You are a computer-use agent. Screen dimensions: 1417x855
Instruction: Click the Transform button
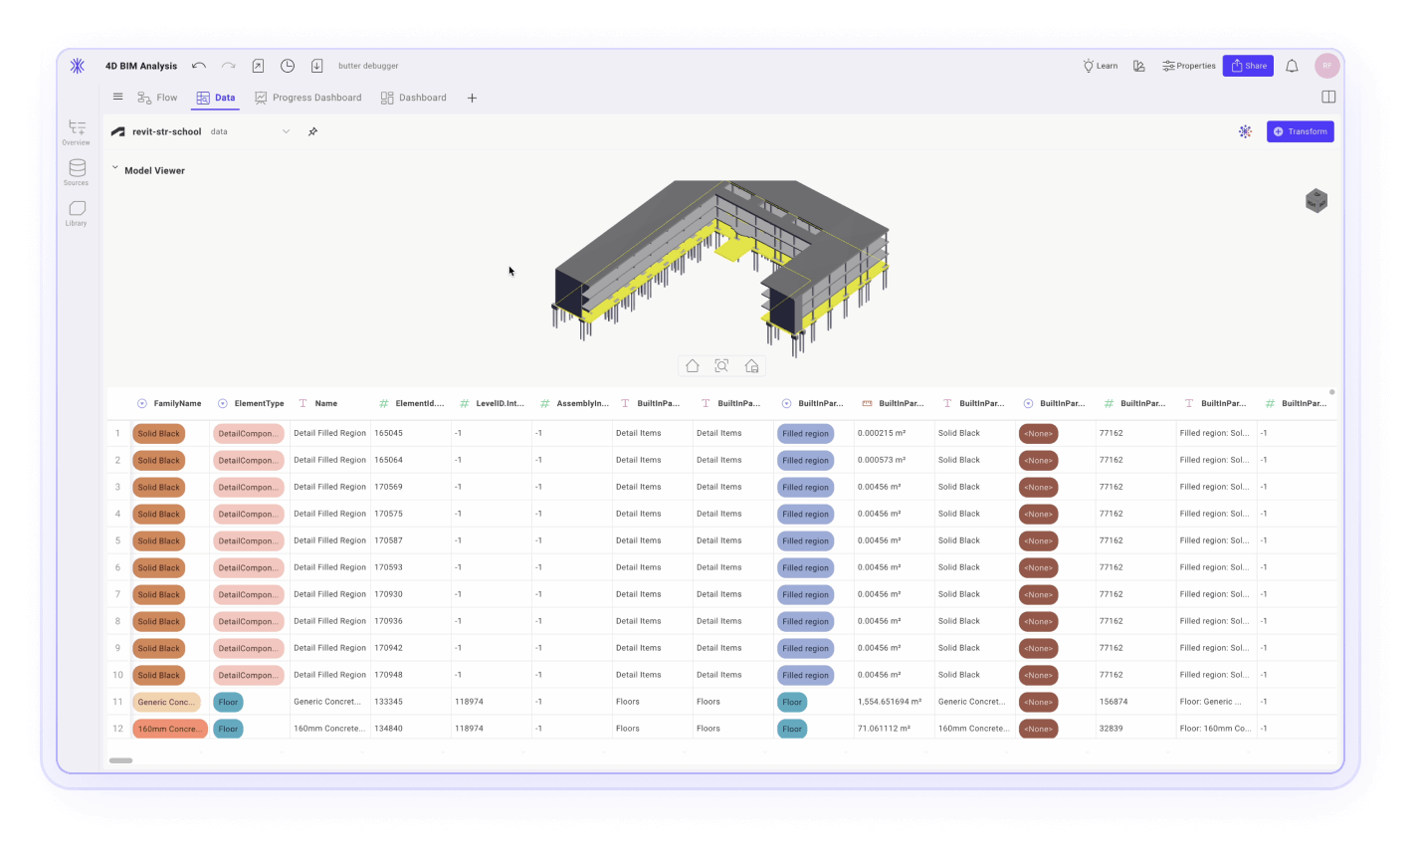[x=1300, y=130]
